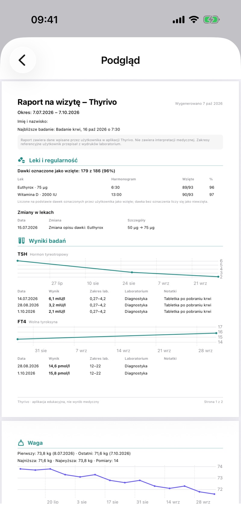241x524 pixels.
Task: Select the "Waga" section heading
Action: click(x=35, y=443)
